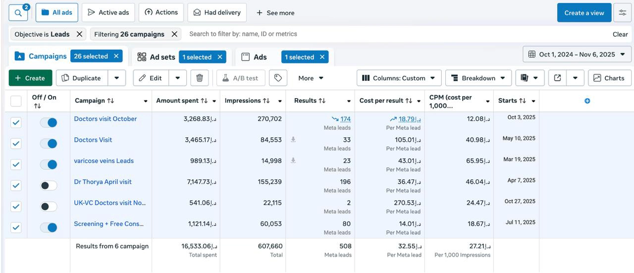Click the Charts button
This screenshot has width=634, height=273.
pyautogui.click(x=609, y=78)
